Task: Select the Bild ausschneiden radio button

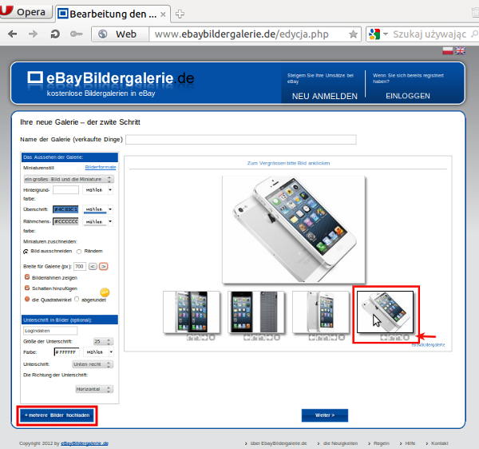Action: pos(26,251)
